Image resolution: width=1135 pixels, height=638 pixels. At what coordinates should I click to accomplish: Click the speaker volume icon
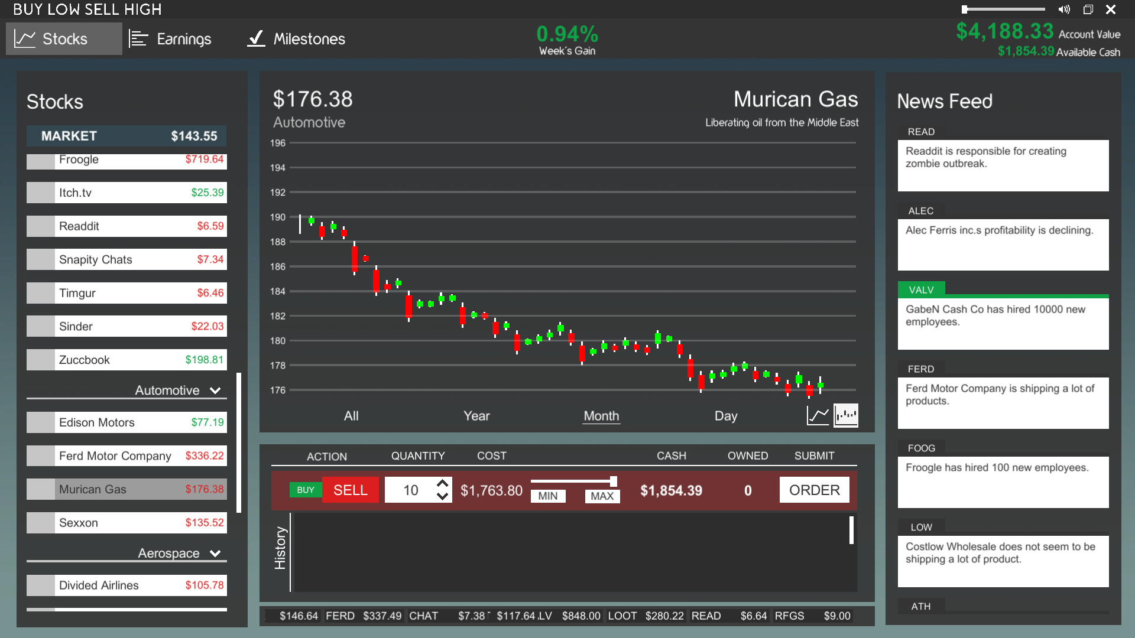1064,9
